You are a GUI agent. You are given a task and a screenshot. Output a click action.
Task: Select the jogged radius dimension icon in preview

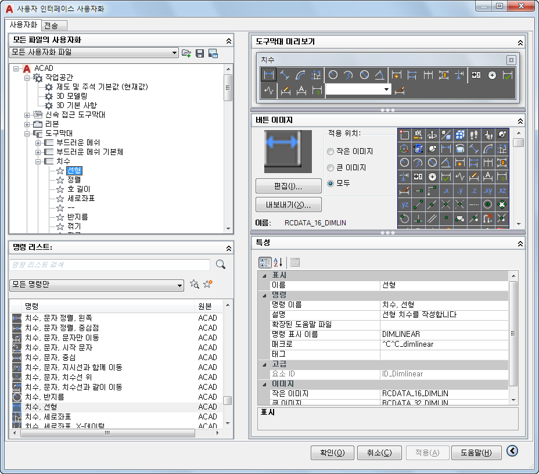(348, 74)
